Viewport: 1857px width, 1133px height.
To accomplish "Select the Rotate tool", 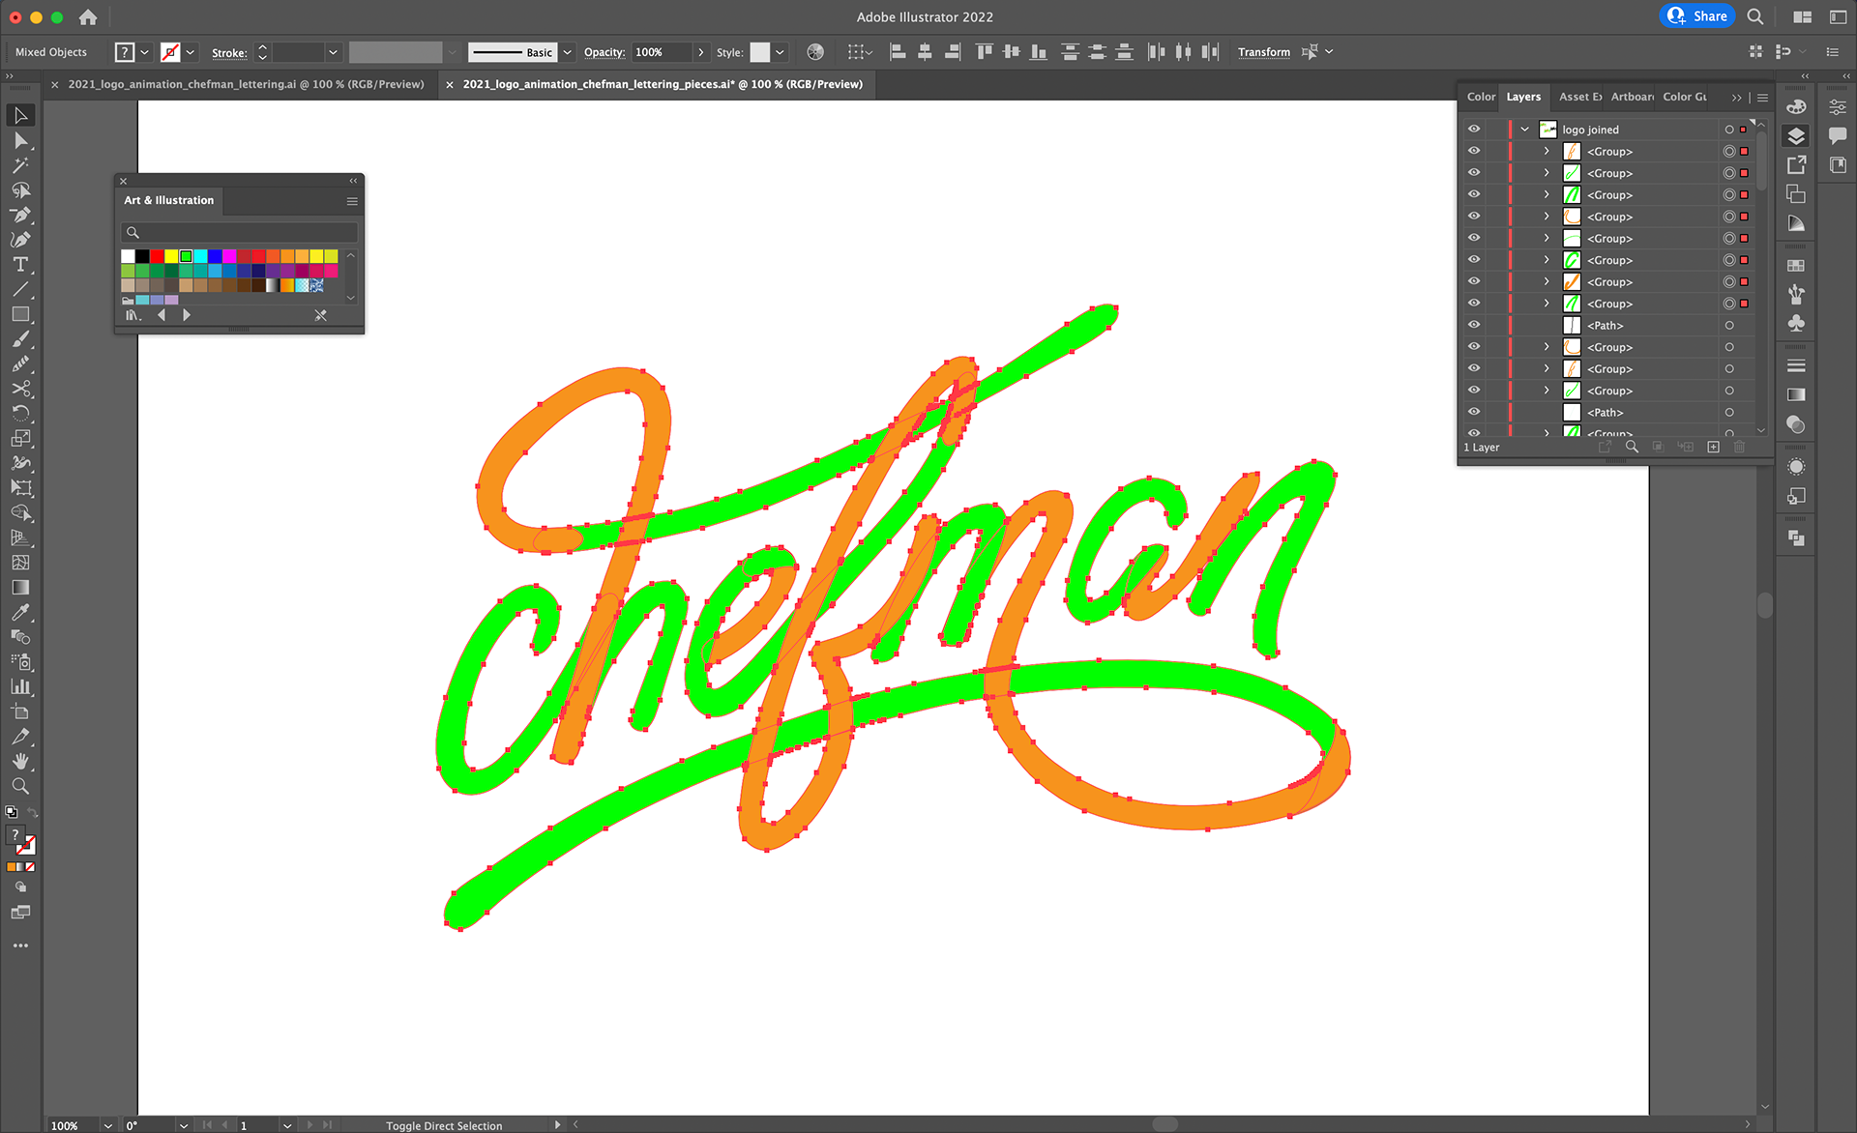I will (20, 414).
